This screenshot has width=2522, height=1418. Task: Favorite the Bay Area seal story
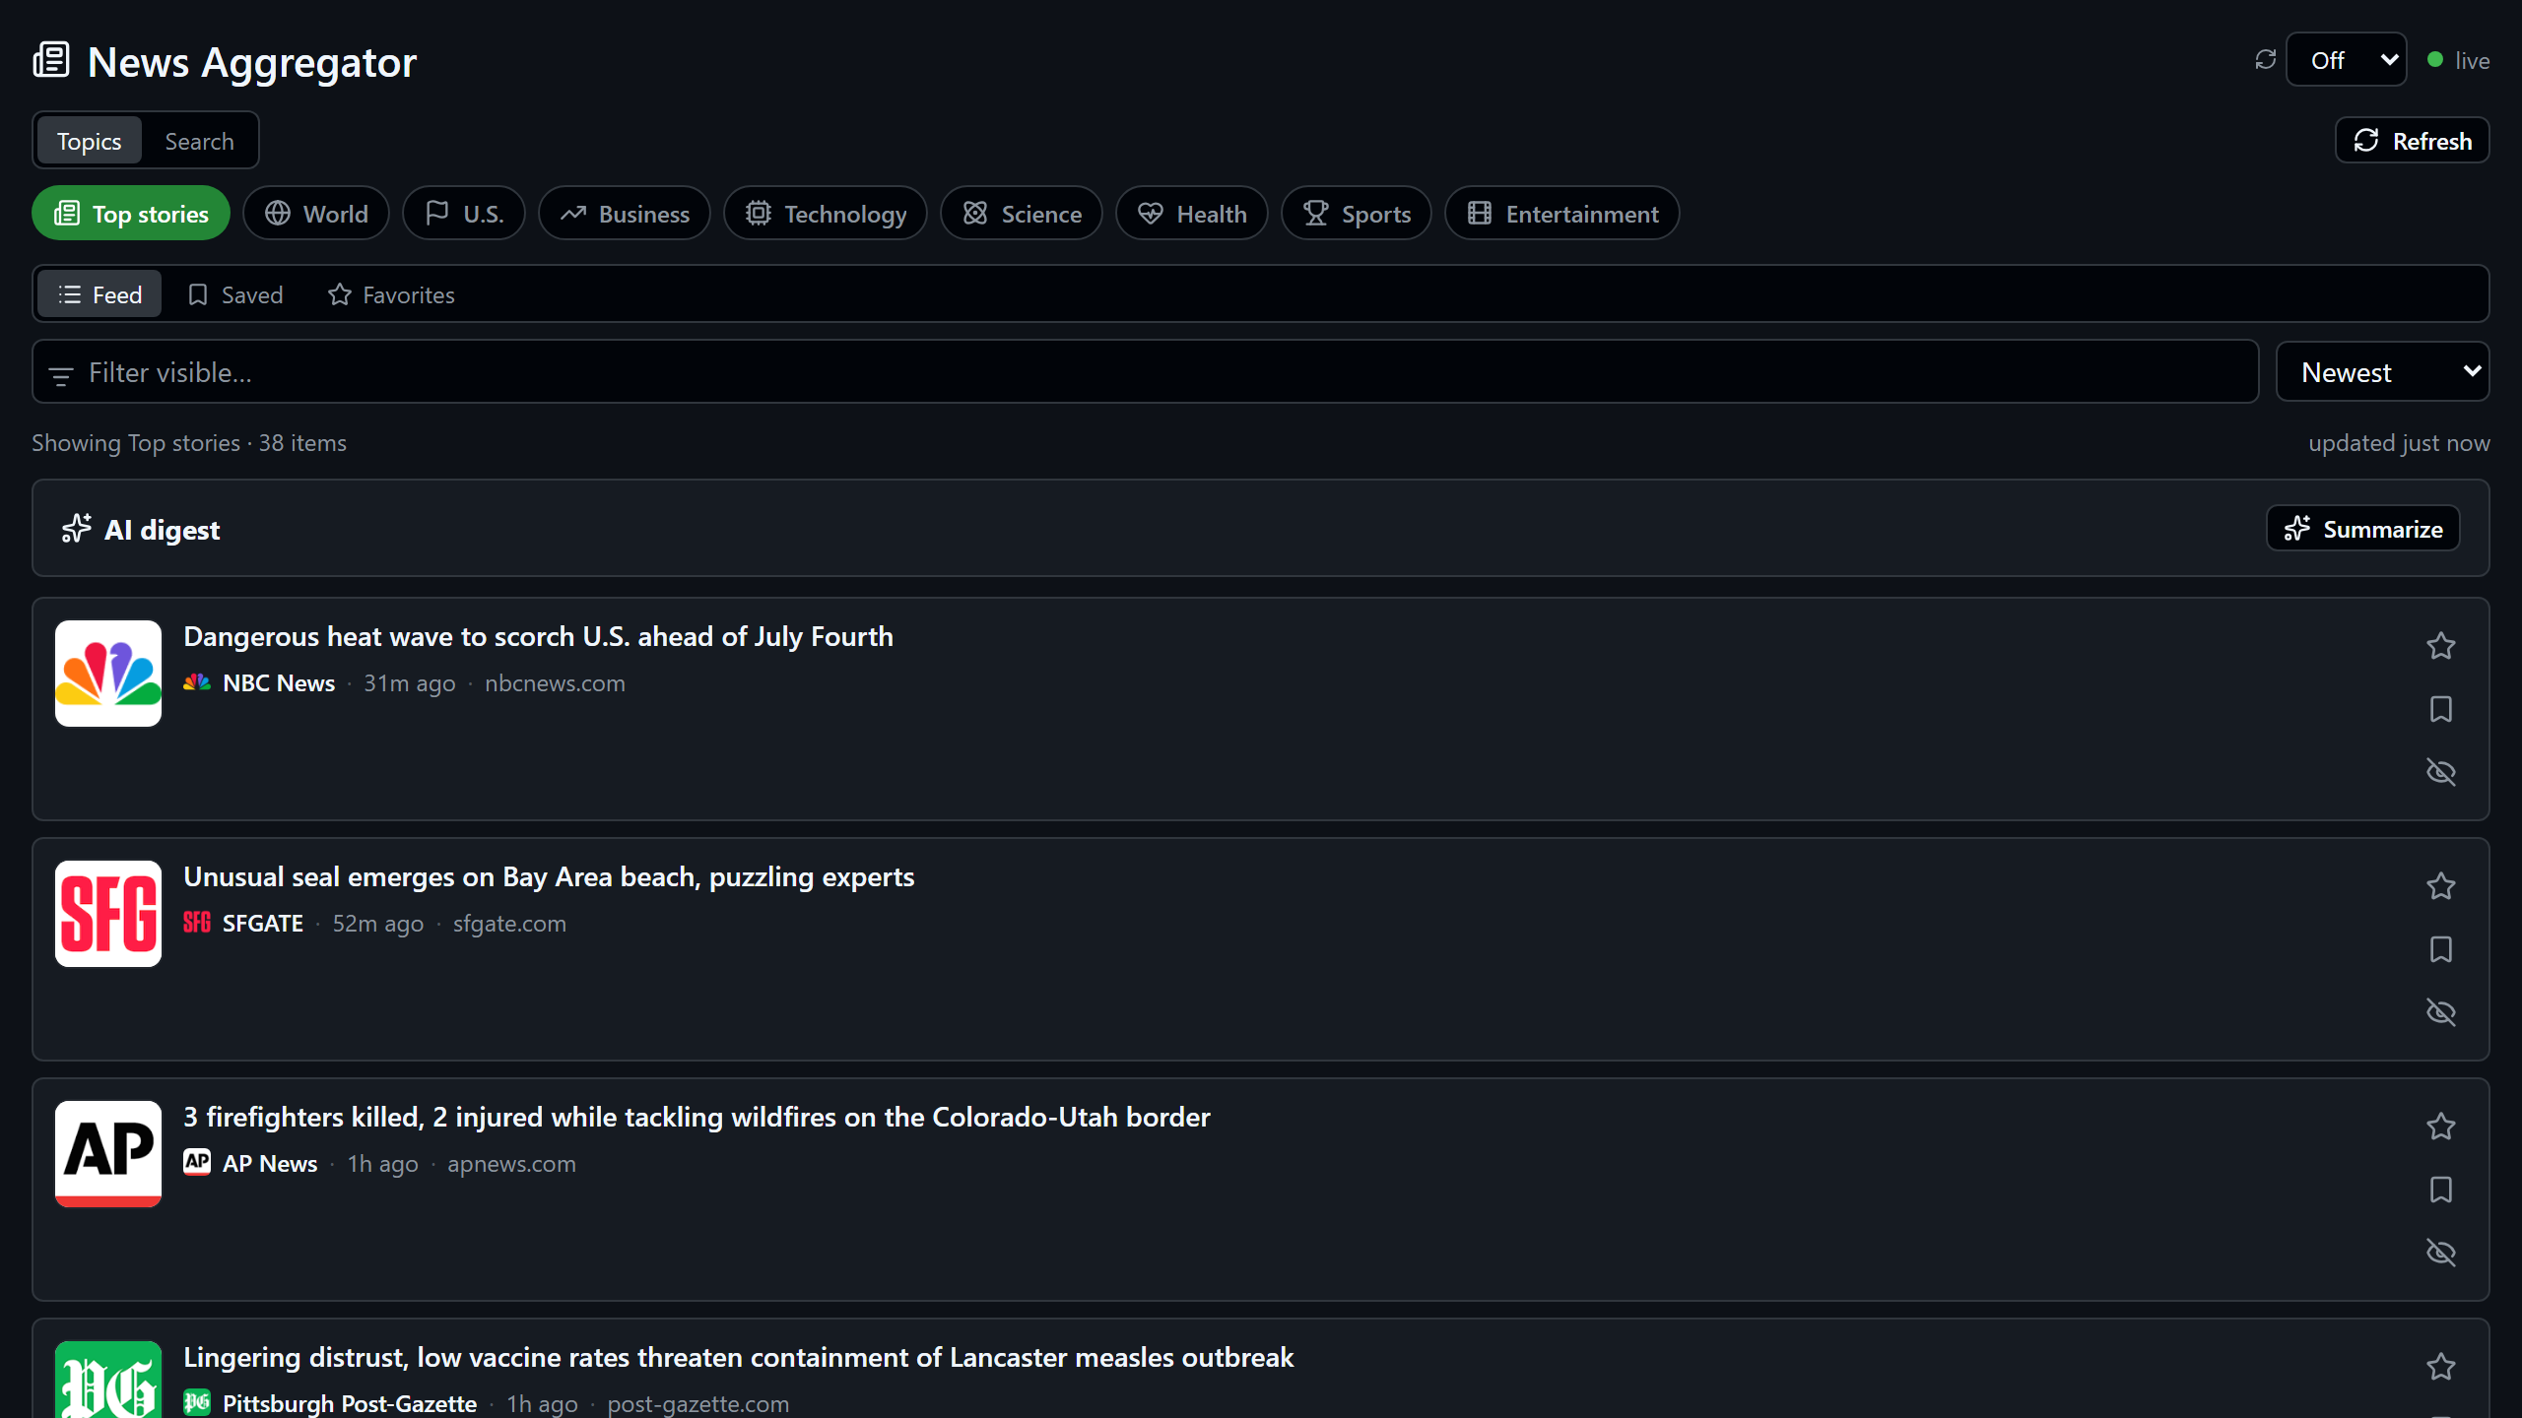coord(2441,886)
